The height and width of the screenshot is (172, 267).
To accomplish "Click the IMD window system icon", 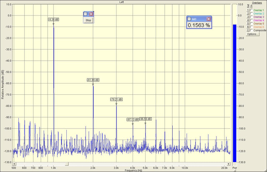I will (x=189, y=19).
